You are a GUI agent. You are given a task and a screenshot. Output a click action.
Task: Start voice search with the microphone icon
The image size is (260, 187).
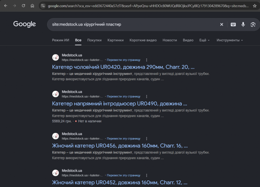pyautogui.click(x=243, y=24)
